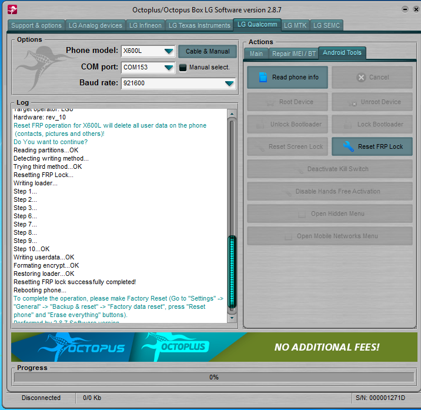This screenshot has height=410, width=421.
Task: Click the Progress bar showing 0%
Action: (214, 377)
